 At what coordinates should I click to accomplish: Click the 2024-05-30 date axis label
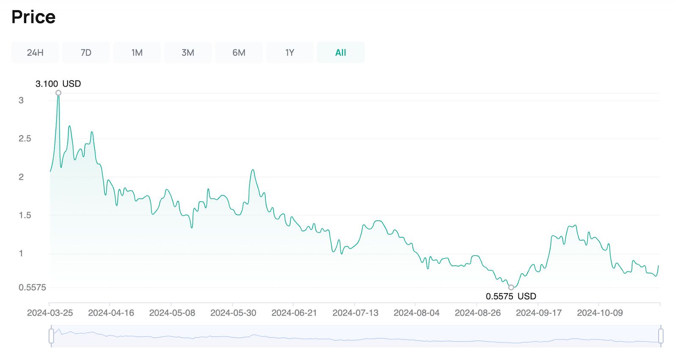click(233, 313)
